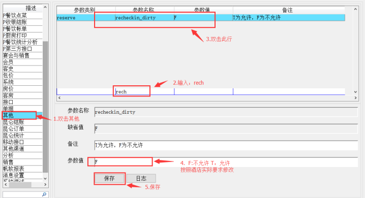Click the left arrow of the description list horizontal scrollbar
This screenshot has width=365, height=198.
coord(6,184)
